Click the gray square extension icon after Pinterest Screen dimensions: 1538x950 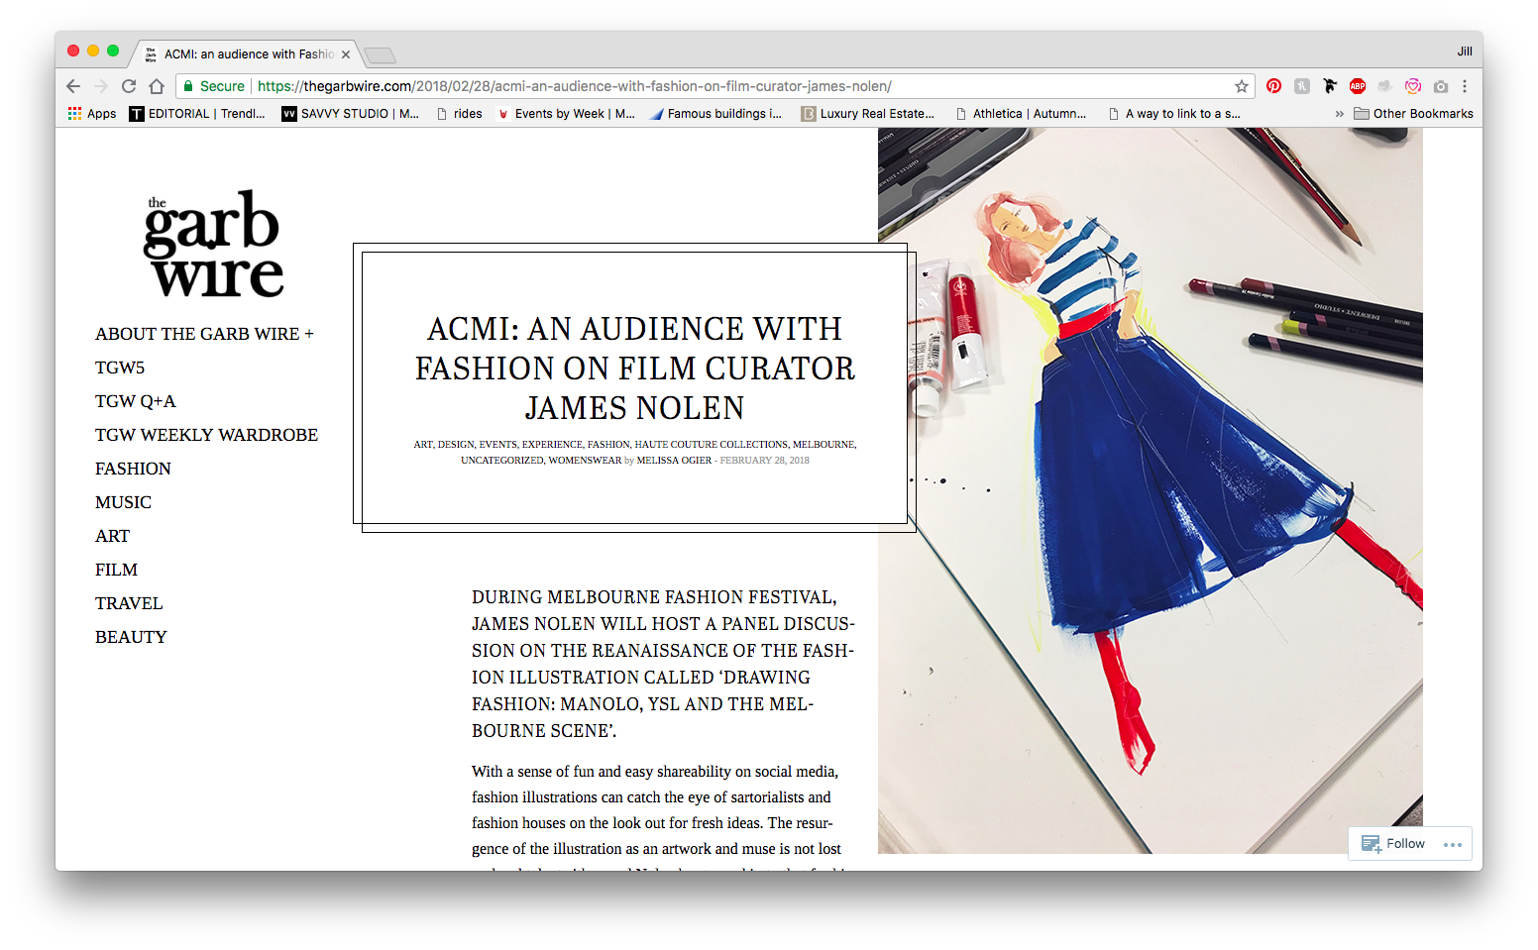1302,86
